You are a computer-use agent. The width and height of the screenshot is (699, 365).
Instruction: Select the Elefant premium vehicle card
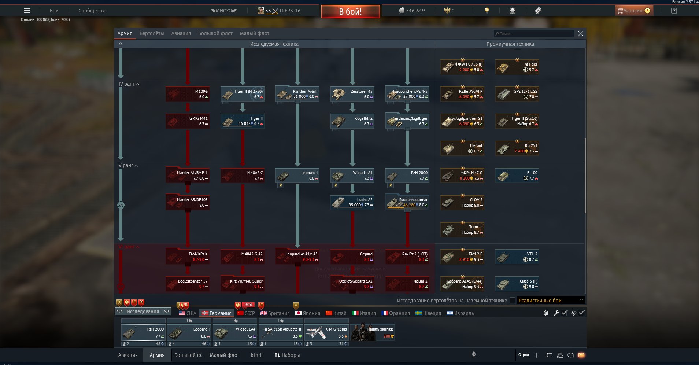(x=462, y=148)
